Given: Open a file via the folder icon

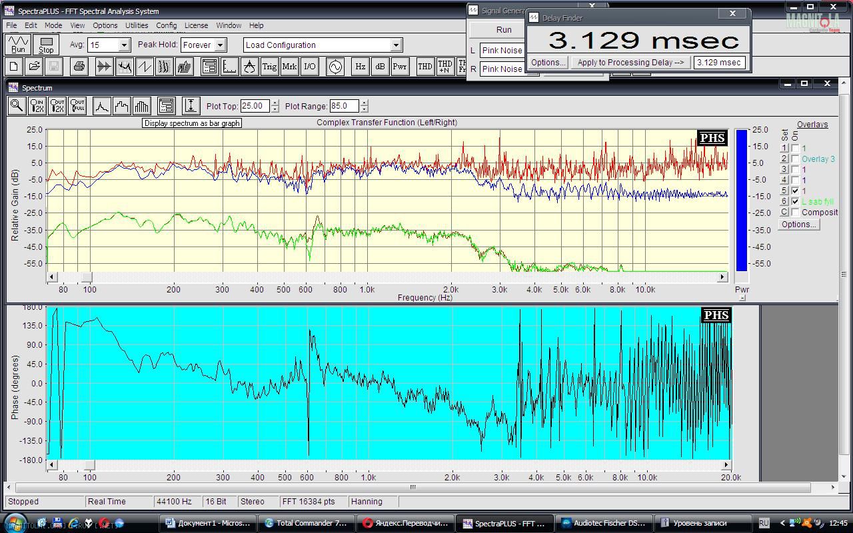Looking at the screenshot, I should click(34, 67).
